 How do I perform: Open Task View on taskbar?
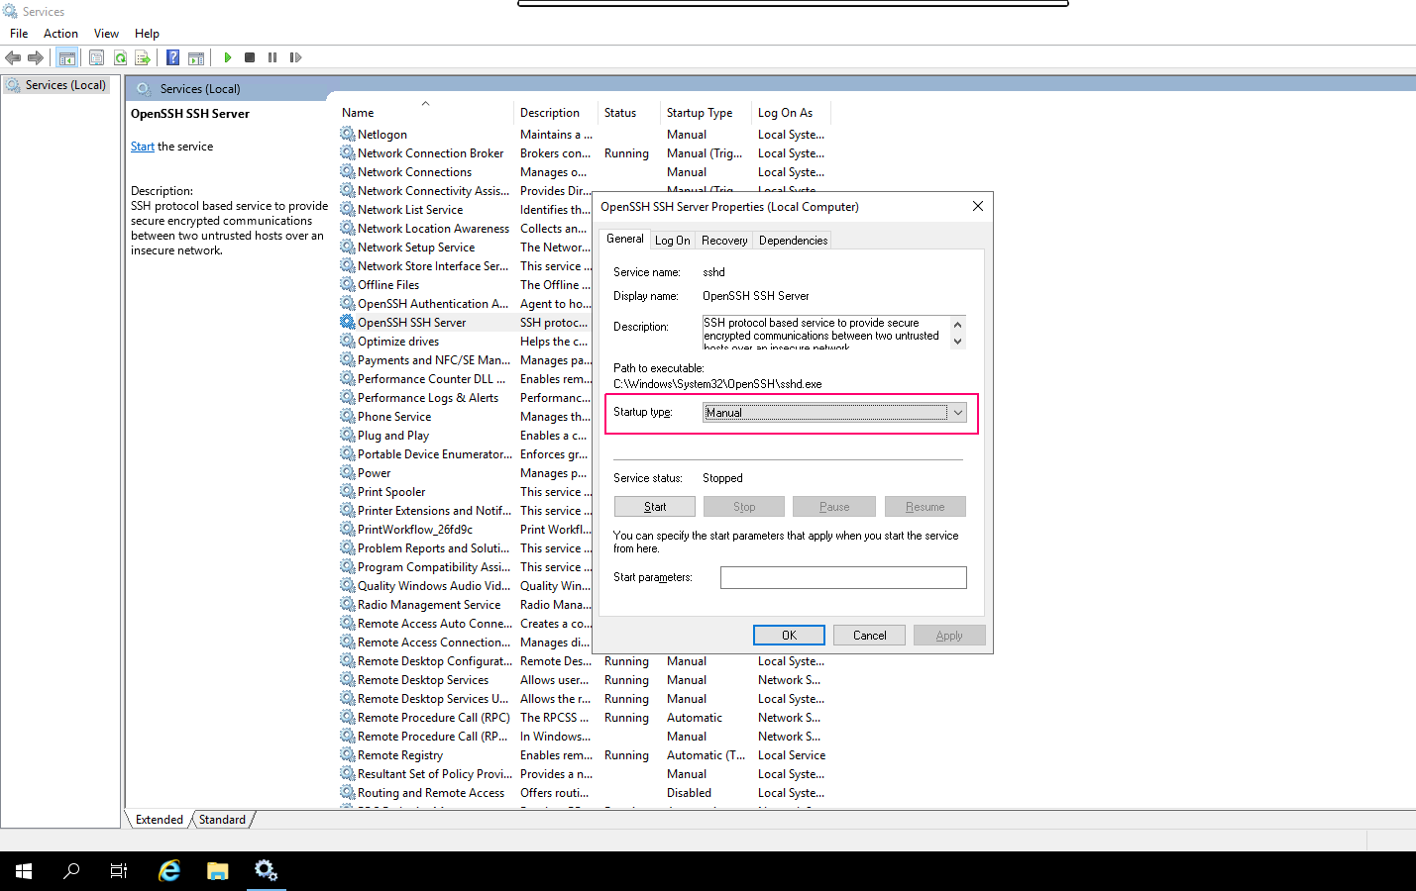[119, 871]
